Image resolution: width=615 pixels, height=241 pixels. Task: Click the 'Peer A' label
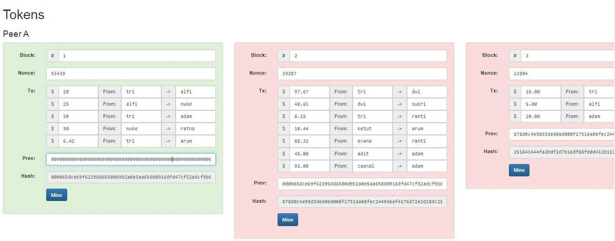point(16,34)
